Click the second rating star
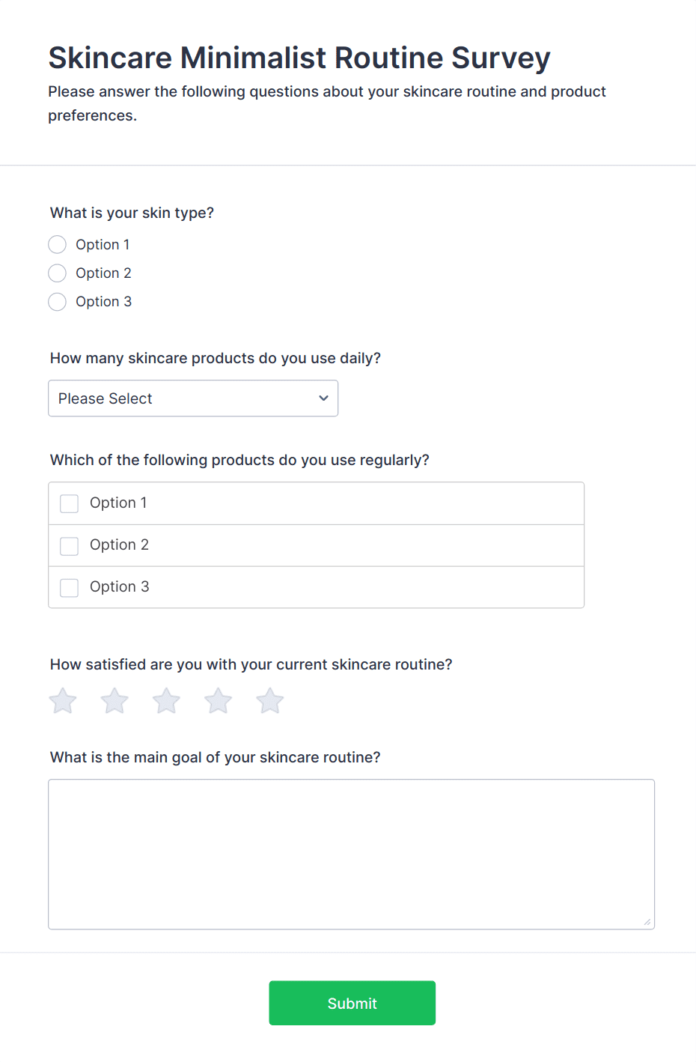 [x=115, y=701]
